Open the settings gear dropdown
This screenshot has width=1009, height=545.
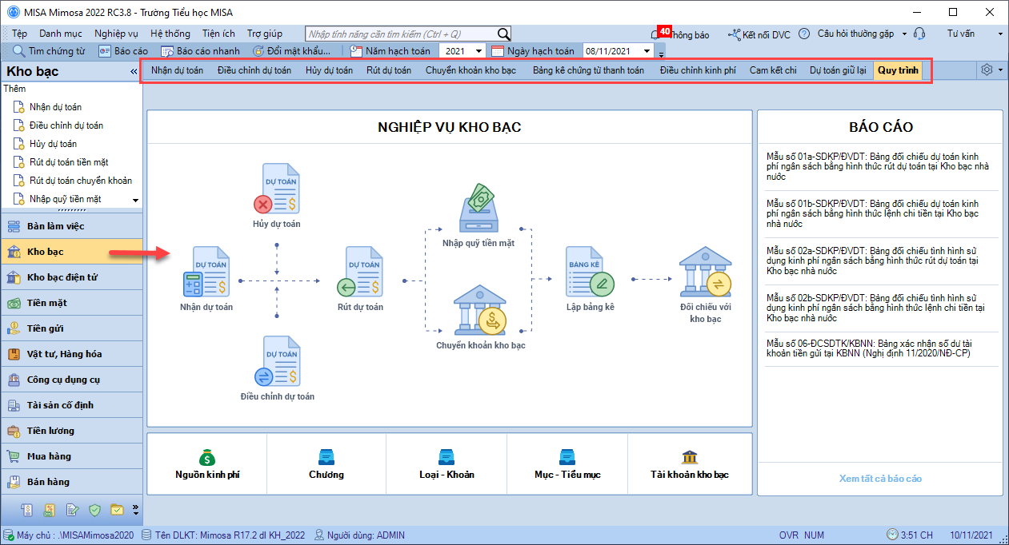point(991,70)
